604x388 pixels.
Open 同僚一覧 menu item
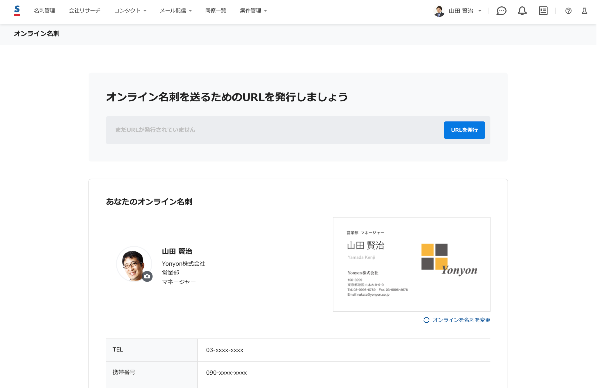(x=216, y=11)
